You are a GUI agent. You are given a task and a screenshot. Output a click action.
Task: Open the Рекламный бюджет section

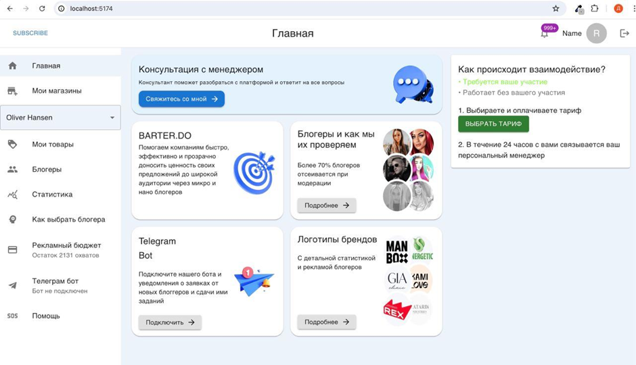tap(60, 250)
